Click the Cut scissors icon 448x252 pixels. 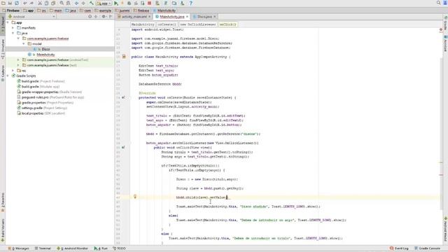[40, 3]
